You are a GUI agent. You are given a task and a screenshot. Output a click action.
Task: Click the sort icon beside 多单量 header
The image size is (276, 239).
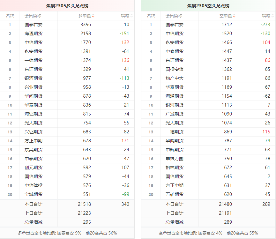point(93,16)
